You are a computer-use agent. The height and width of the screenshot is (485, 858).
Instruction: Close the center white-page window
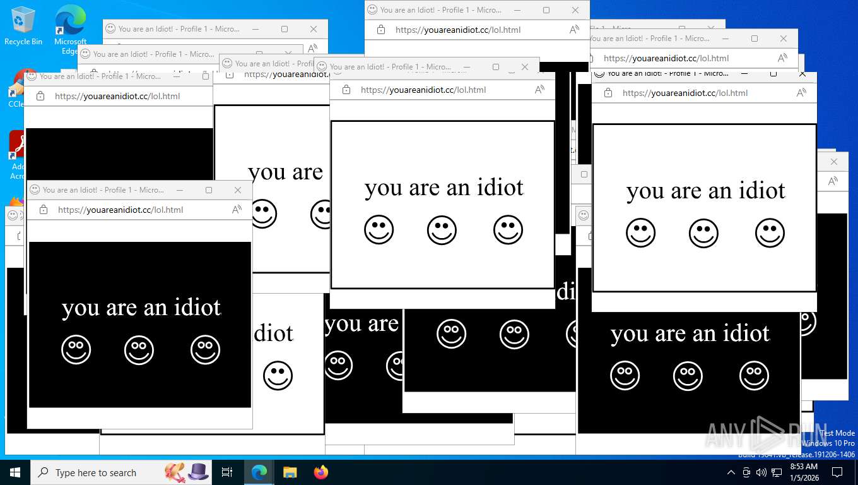(x=525, y=67)
